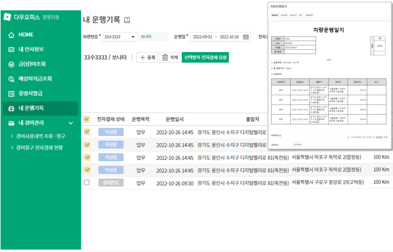Screen dimensions: 393x252
Task: Click 문서 검색 in the 관련문서 field
Action: click(297, 144)
